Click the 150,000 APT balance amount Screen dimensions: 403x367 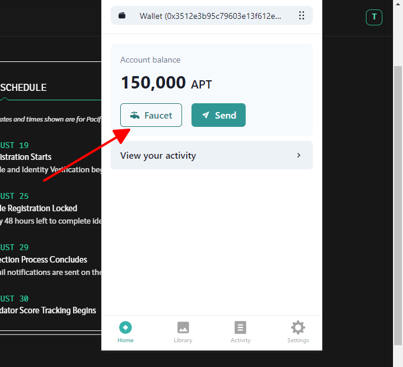point(166,83)
